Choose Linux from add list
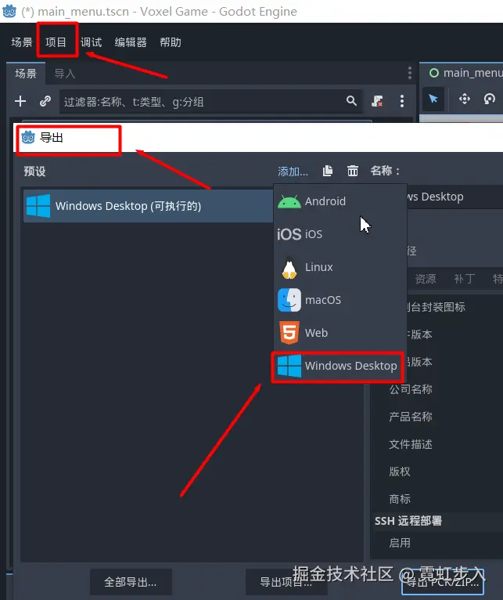The height and width of the screenshot is (600, 503). click(340, 267)
